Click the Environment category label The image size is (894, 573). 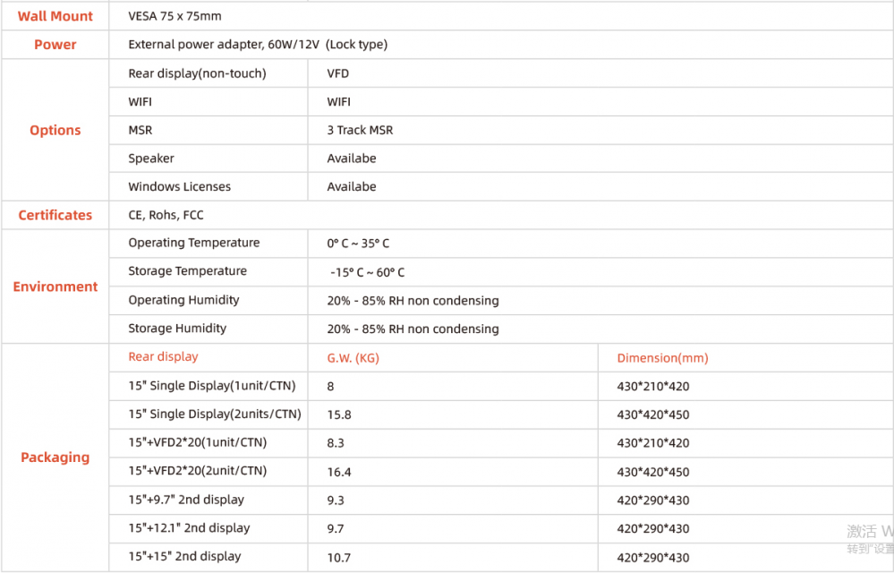(55, 286)
